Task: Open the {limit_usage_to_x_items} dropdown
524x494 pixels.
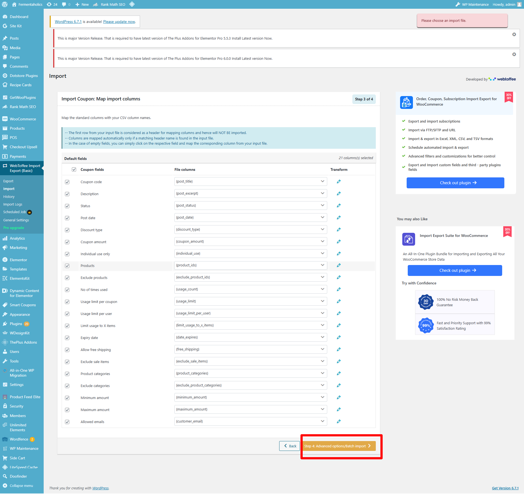Action: click(251, 325)
